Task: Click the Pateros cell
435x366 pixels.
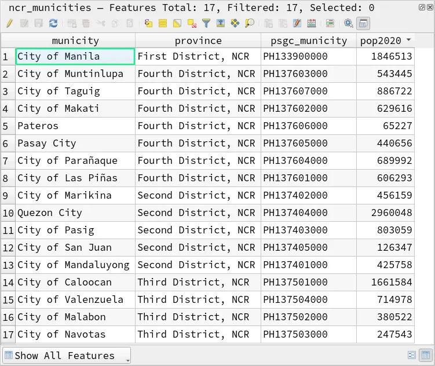Action: coord(75,126)
